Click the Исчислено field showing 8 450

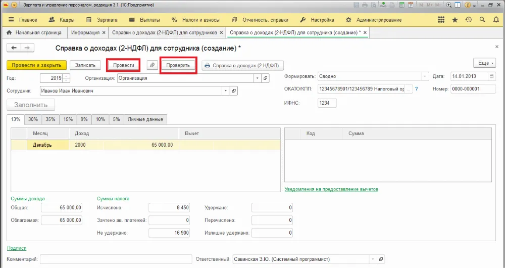point(169,208)
